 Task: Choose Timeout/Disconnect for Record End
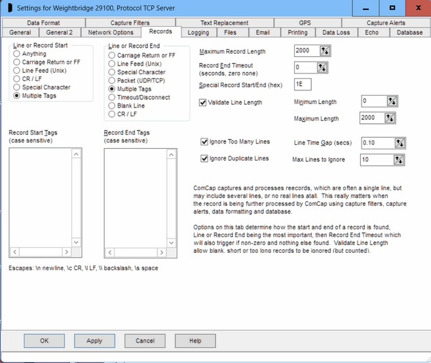coord(112,98)
